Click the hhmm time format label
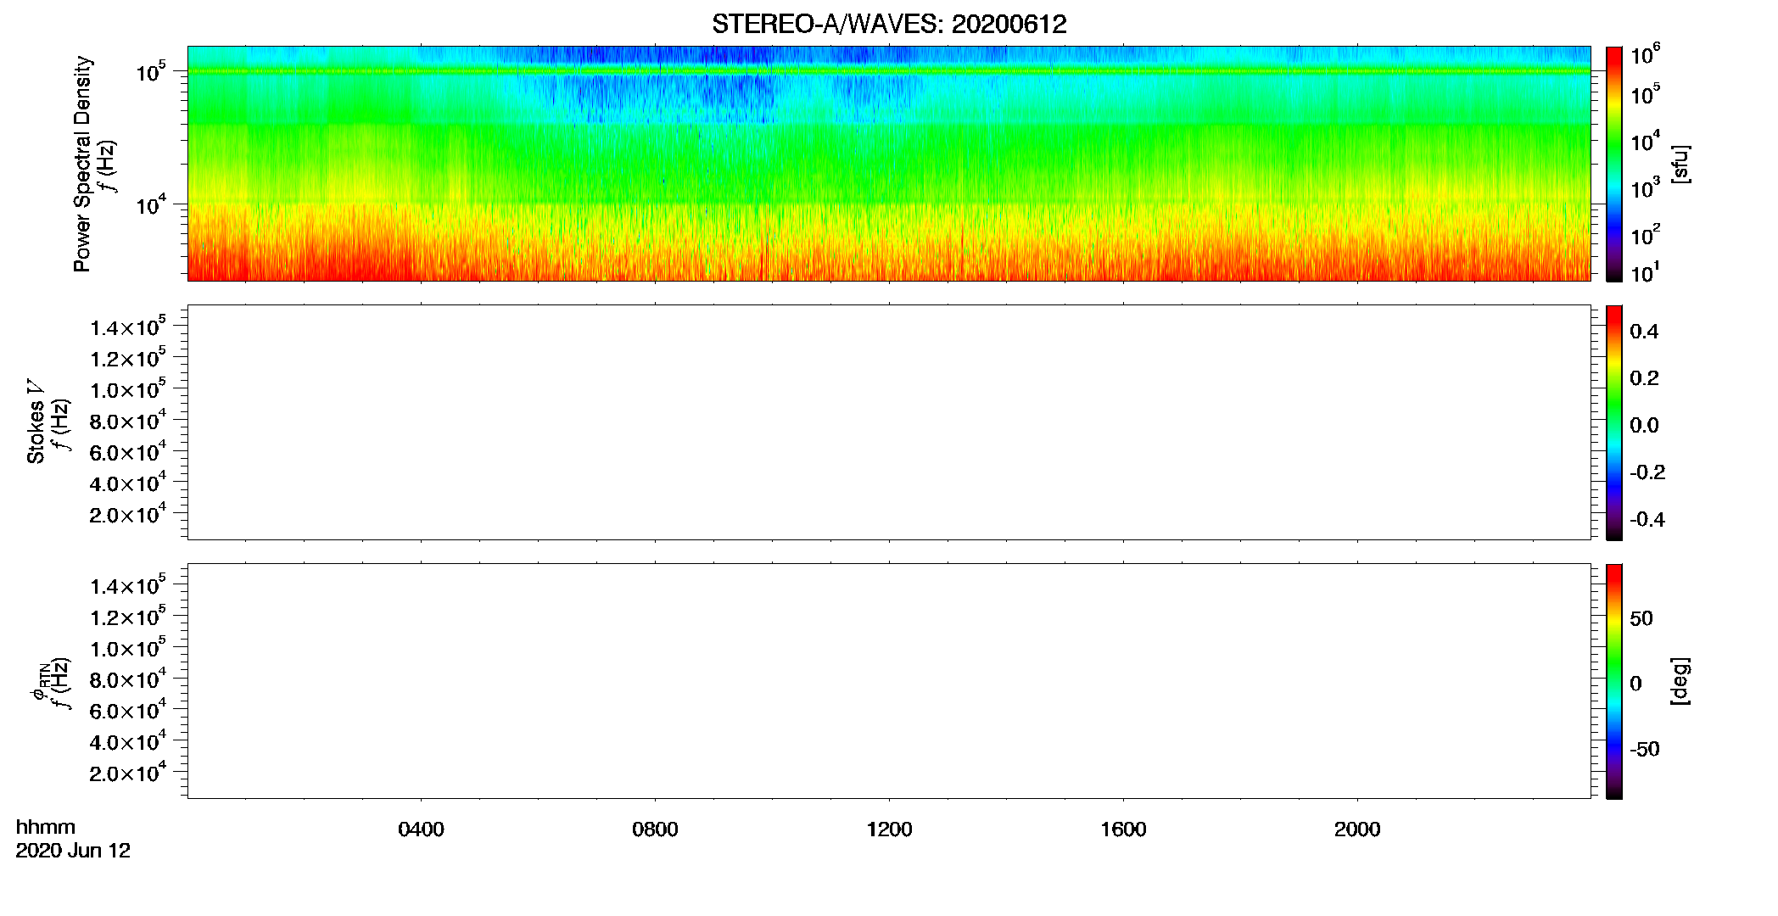Viewport: 1778px width, 916px height. (x=45, y=827)
